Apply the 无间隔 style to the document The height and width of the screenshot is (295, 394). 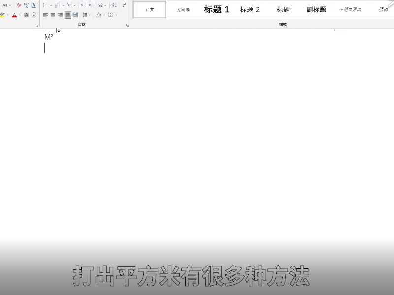pos(183,9)
